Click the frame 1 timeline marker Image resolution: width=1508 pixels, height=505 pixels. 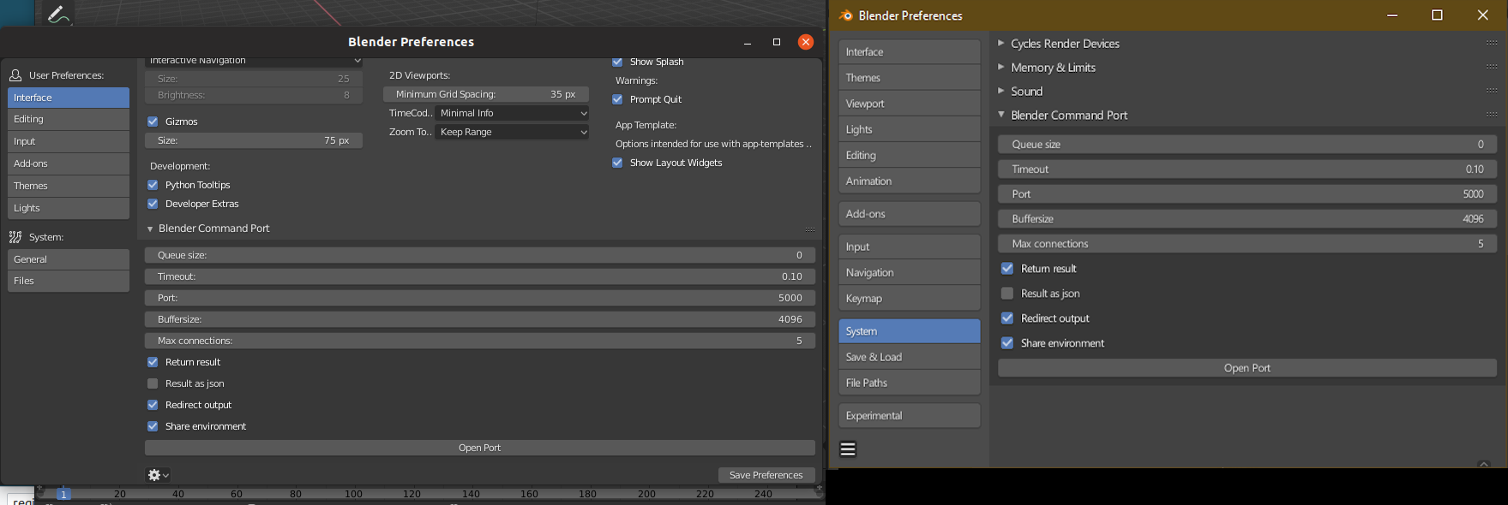(x=63, y=494)
